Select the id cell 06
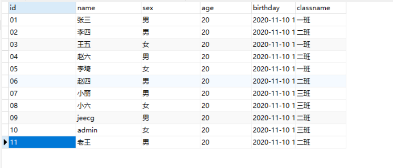The height and width of the screenshot is (168, 393). coord(42,81)
